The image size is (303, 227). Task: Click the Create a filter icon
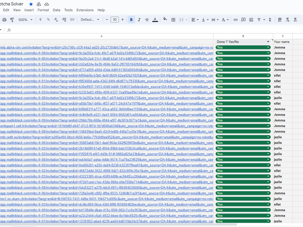tap(259, 20)
